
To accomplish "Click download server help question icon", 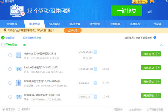I will click(x=155, y=37).
